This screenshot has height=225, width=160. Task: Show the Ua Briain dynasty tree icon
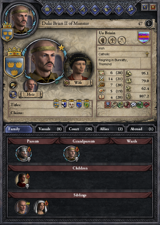coord(112,40)
